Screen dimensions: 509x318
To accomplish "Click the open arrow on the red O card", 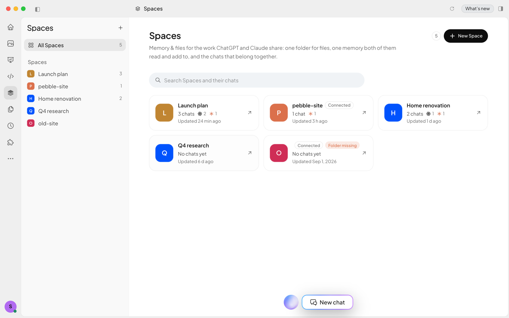I will point(364,153).
